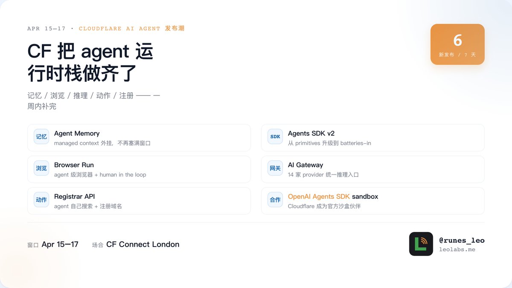Click Cloudflare 成为官方沙盒伙伴 text
512x288 pixels.
[324, 207]
